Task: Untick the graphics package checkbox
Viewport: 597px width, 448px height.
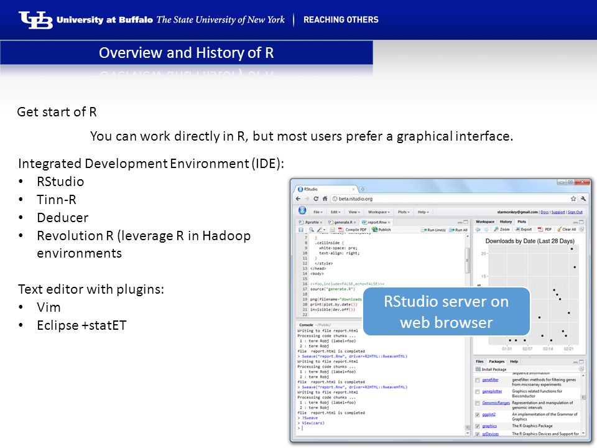Action: tap(478, 426)
